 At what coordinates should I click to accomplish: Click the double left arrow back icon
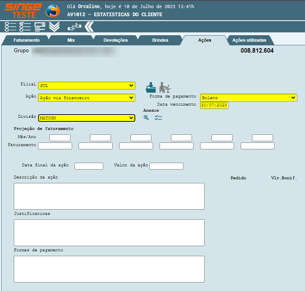click(89, 27)
